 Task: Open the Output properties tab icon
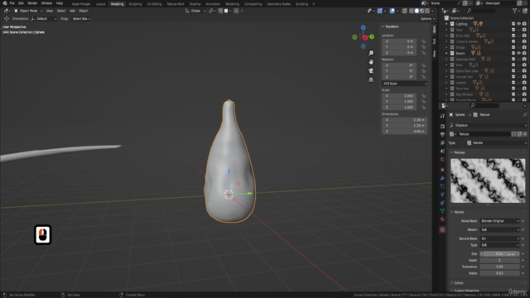(442, 134)
